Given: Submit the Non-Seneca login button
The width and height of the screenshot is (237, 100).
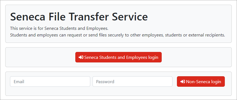Looking at the screenshot, I should coord(201,81).
